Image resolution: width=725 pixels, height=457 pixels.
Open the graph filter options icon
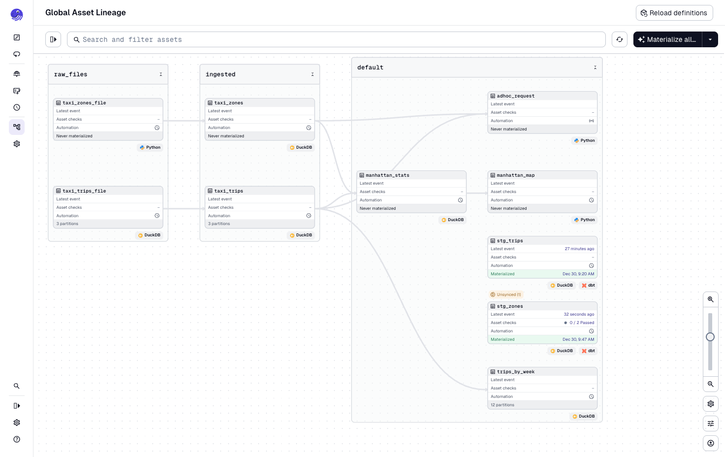pyautogui.click(x=711, y=424)
